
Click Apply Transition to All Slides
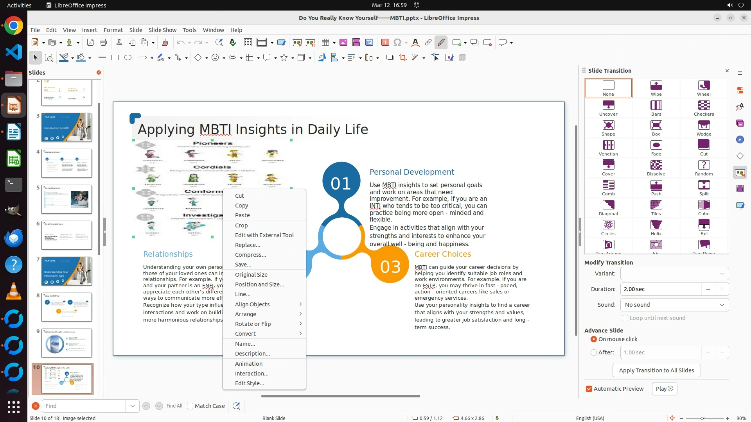point(656,370)
